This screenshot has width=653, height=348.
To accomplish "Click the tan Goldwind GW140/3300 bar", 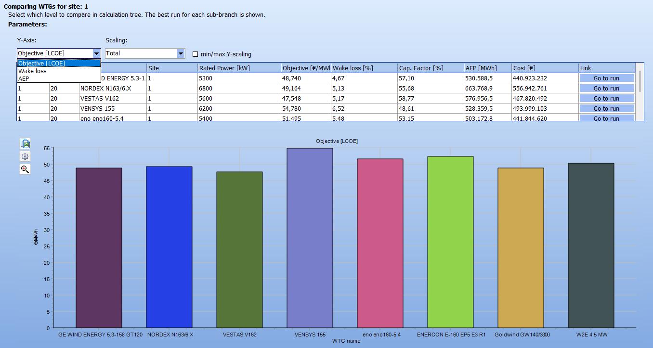I will (x=521, y=248).
